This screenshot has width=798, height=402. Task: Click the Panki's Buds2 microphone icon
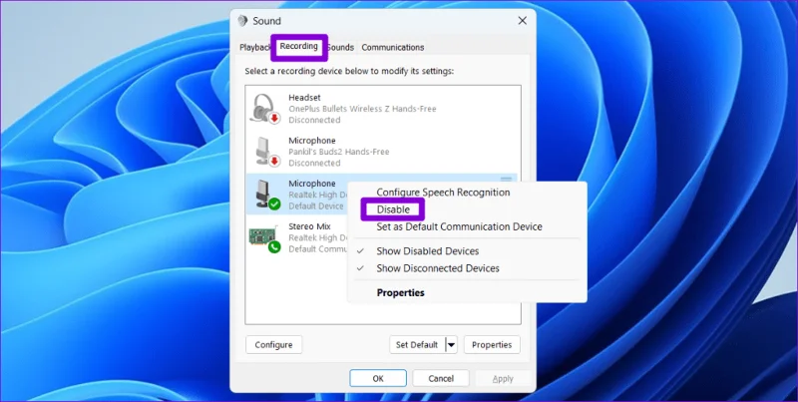(x=265, y=152)
